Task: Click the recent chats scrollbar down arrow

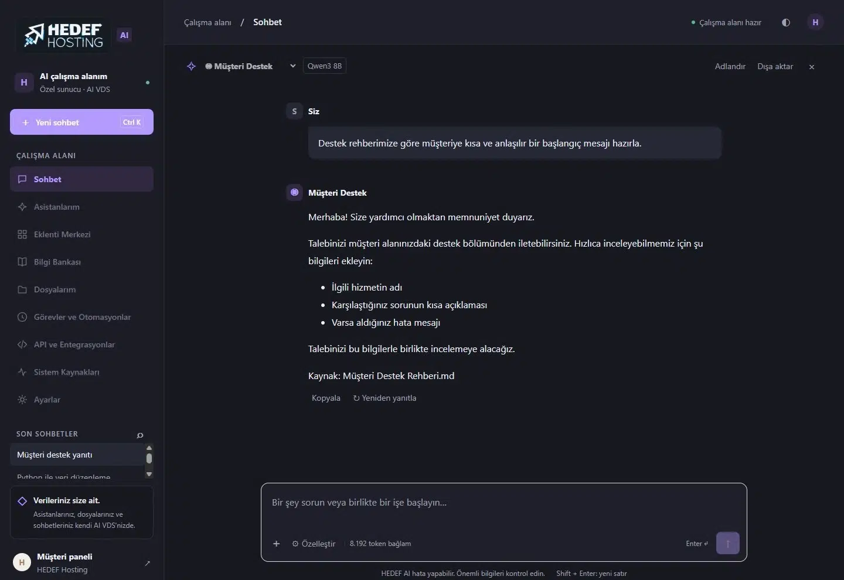Action: [x=149, y=474]
